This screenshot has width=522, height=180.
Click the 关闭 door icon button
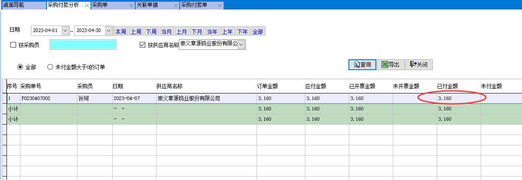tap(418, 64)
